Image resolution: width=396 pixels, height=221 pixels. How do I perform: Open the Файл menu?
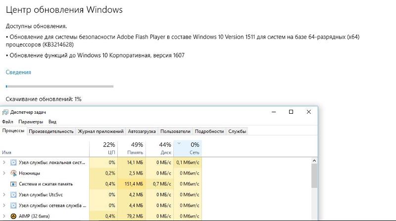pyautogui.click(x=7, y=122)
